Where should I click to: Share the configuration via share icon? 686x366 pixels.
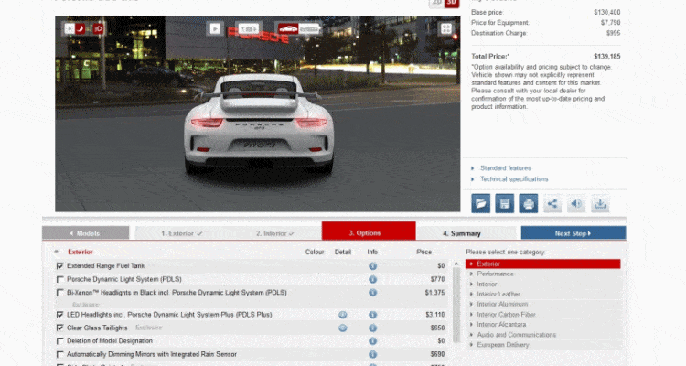[x=552, y=203]
